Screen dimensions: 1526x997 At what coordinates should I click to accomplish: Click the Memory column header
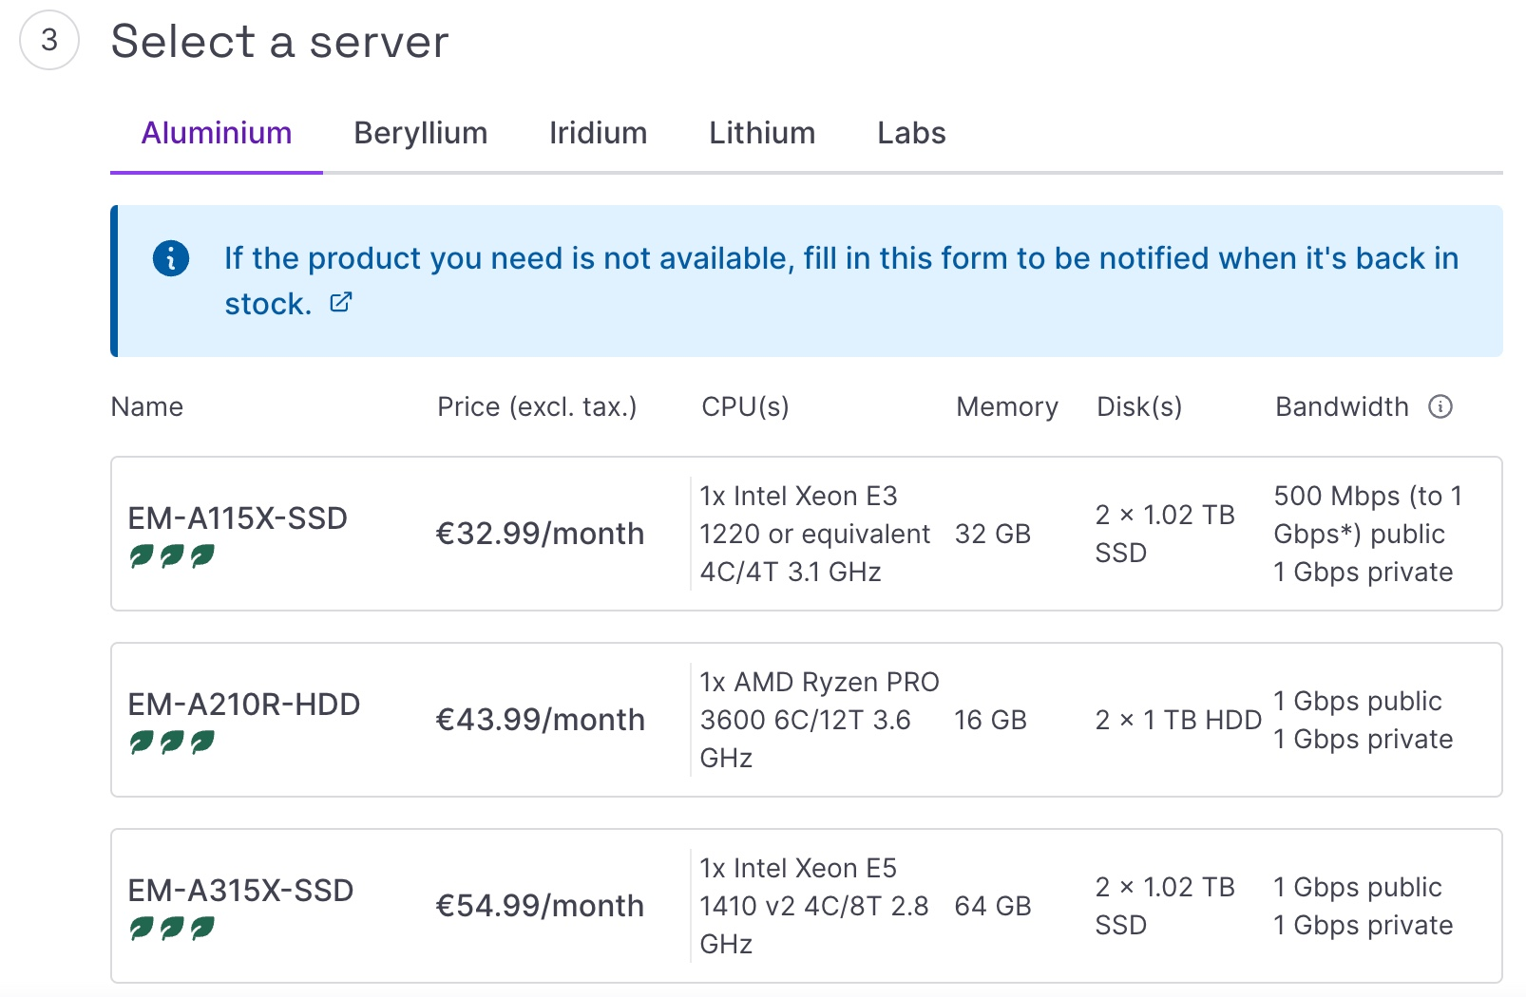coord(1006,406)
